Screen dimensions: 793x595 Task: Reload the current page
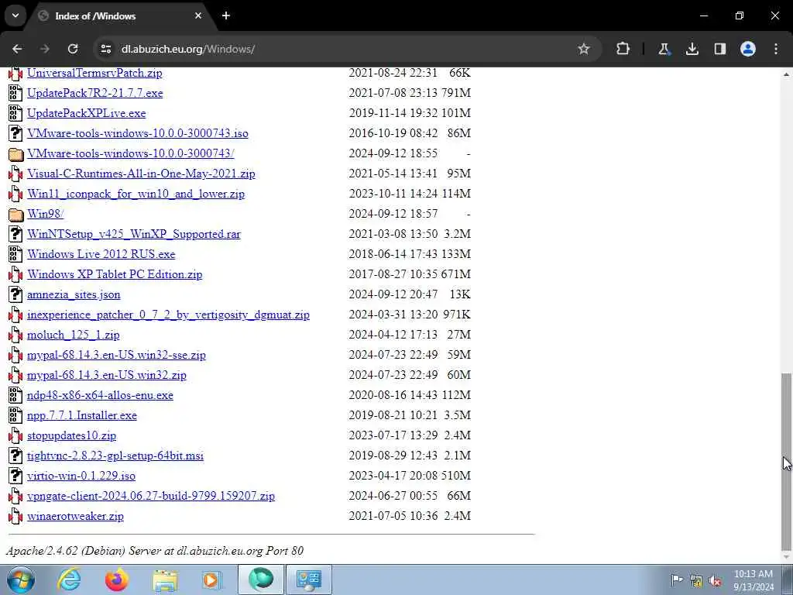coord(73,49)
